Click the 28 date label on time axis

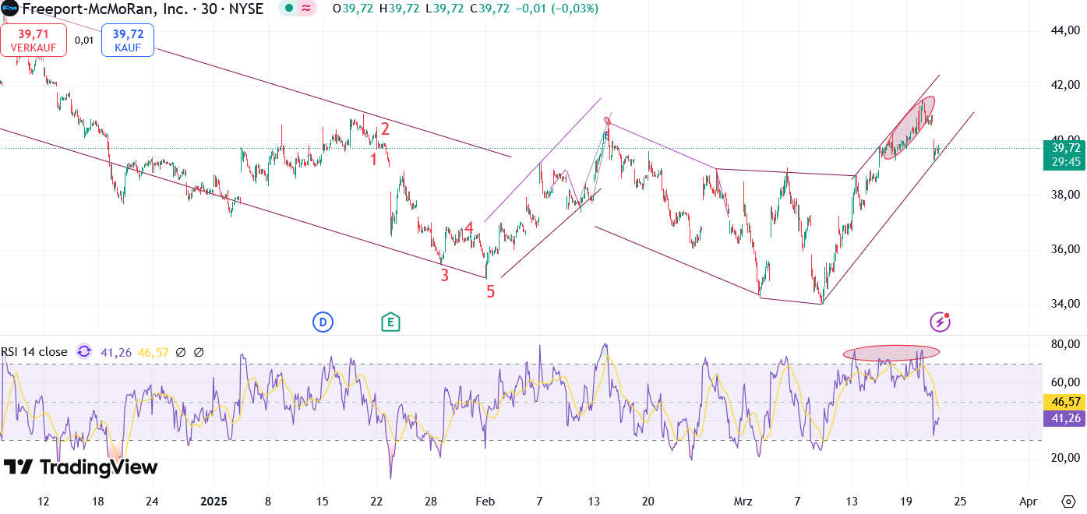[431, 501]
